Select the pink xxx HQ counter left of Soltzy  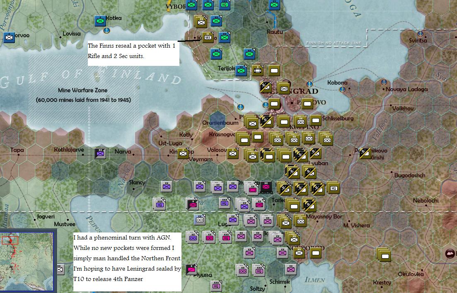216,286
